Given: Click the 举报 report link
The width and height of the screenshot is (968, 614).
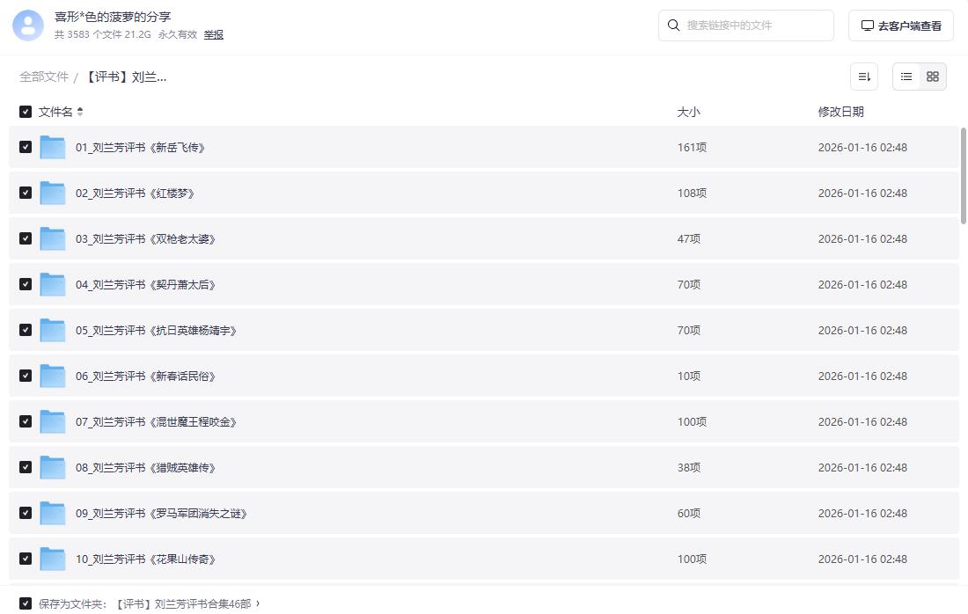Looking at the screenshot, I should (x=214, y=34).
